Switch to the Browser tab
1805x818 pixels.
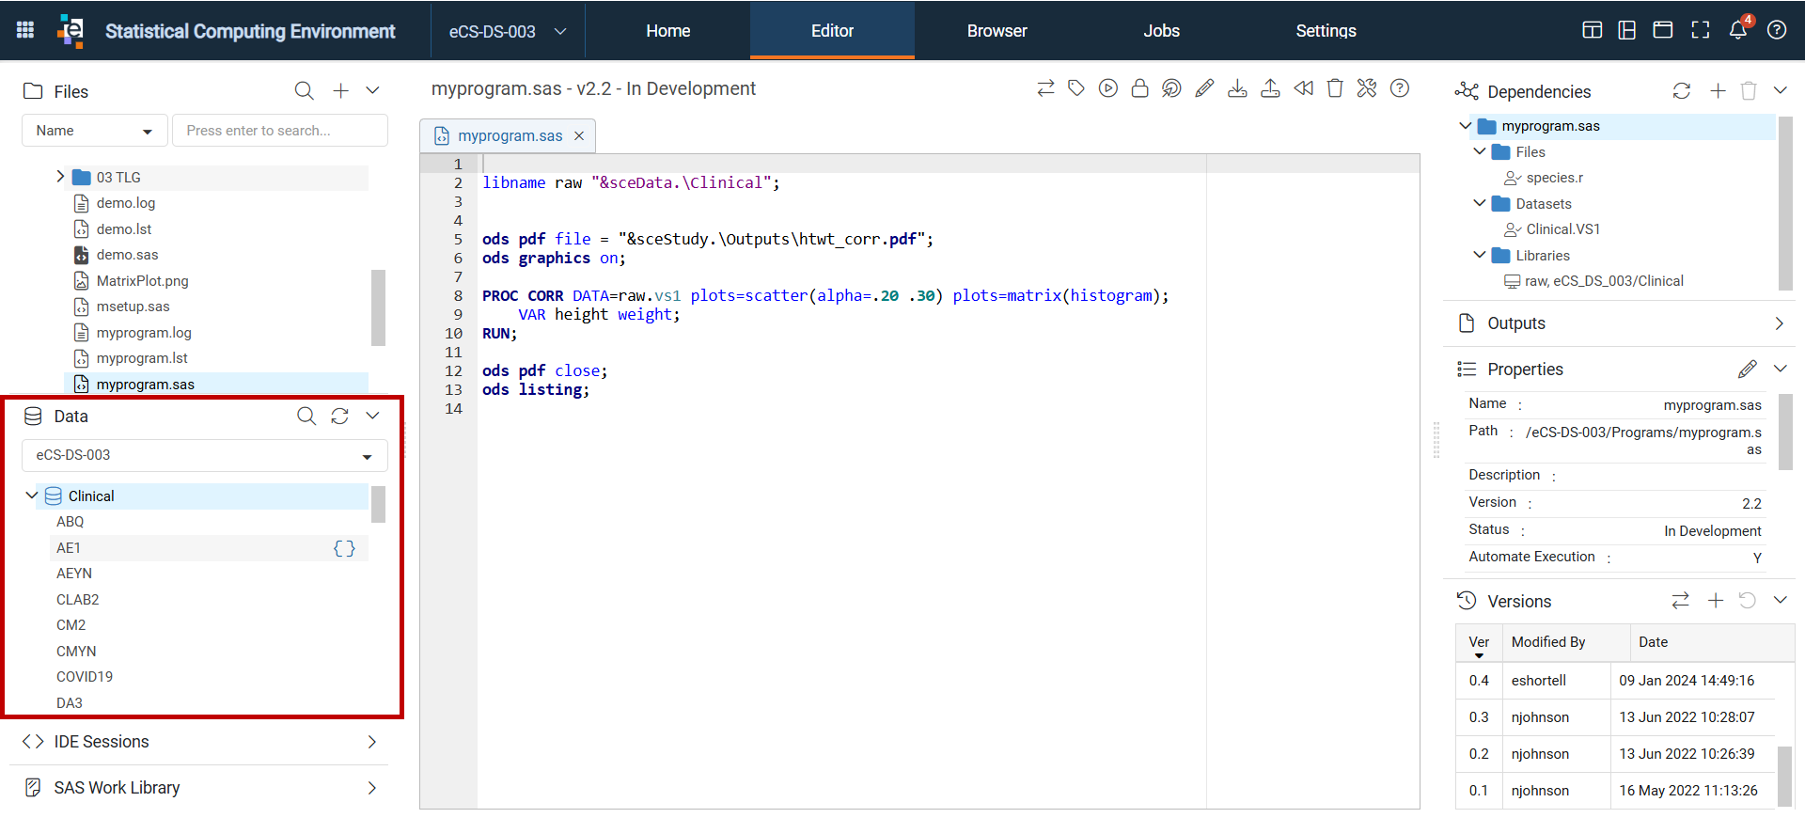click(997, 31)
